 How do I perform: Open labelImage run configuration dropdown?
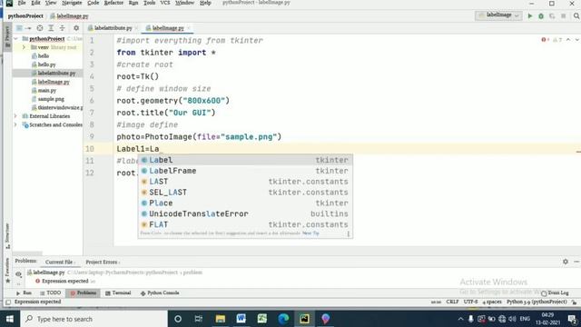(x=498, y=15)
